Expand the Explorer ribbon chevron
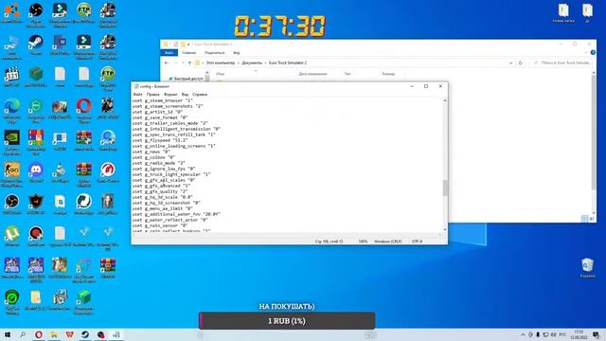 [586, 53]
